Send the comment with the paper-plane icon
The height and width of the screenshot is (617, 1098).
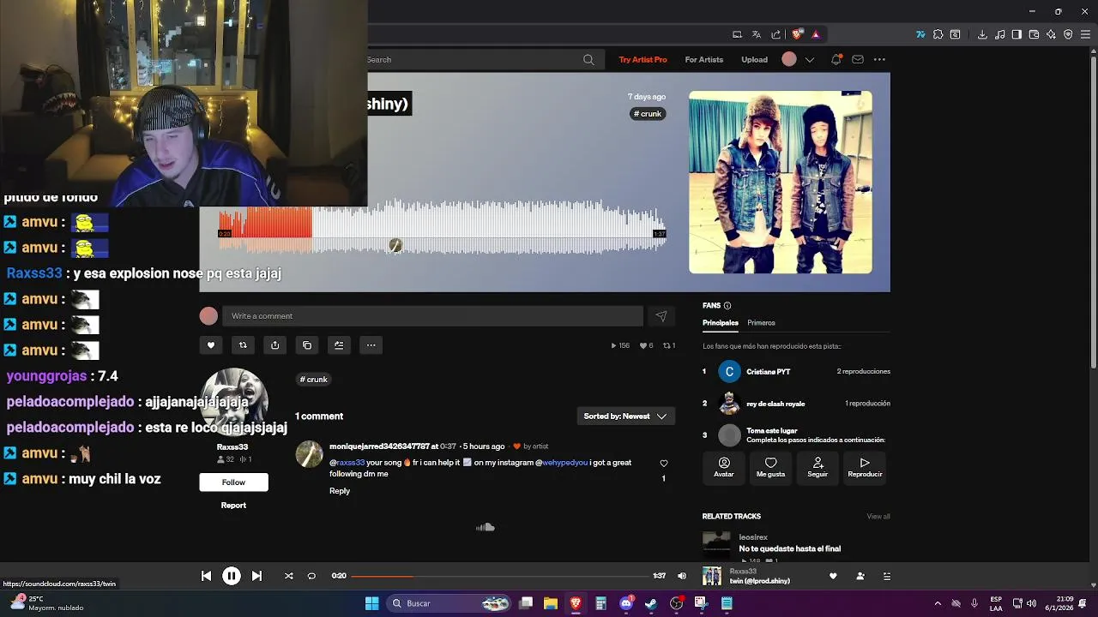pos(661,316)
